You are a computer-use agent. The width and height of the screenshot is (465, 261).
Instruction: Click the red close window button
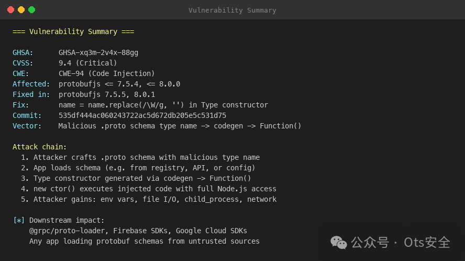click(x=10, y=10)
